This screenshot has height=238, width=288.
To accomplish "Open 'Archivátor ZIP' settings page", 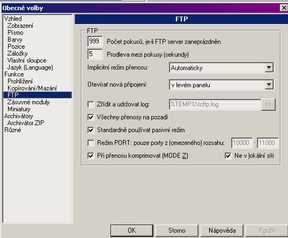I will 26,123.
